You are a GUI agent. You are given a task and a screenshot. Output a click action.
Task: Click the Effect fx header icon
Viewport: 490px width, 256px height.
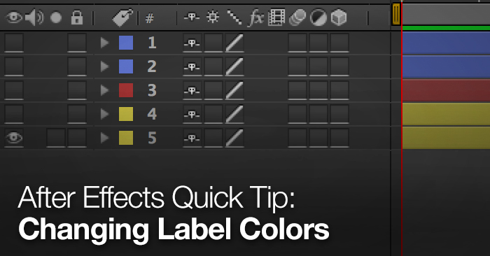coord(255,17)
